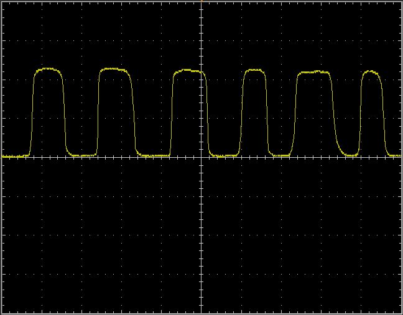
Task: Click the rising edge of the sixth pulse
Action: coord(360,112)
